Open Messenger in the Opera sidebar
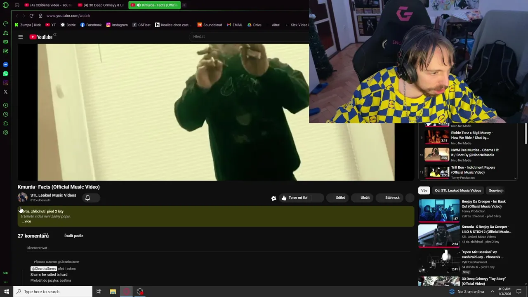 [5, 64]
